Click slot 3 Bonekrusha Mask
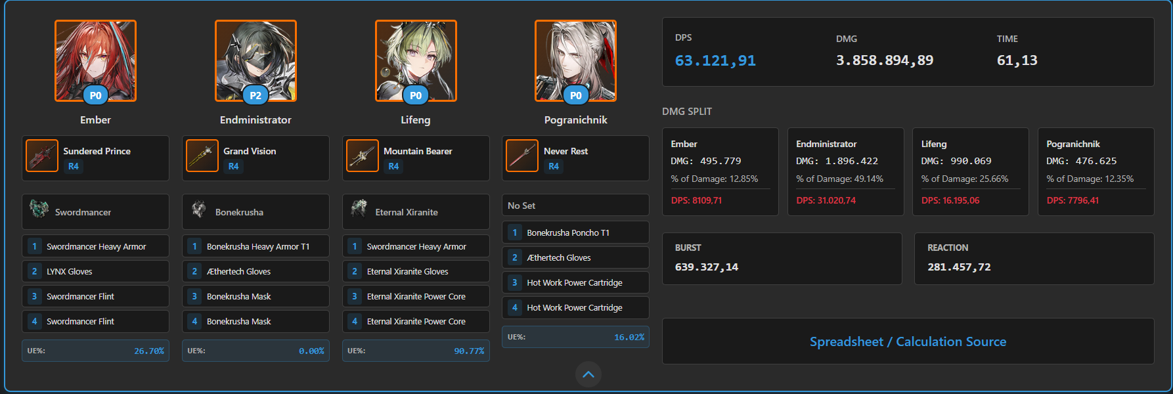 tap(255, 296)
